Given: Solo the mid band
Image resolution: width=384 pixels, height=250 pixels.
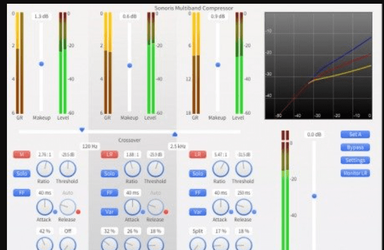Looking at the screenshot, I should coord(109,174).
